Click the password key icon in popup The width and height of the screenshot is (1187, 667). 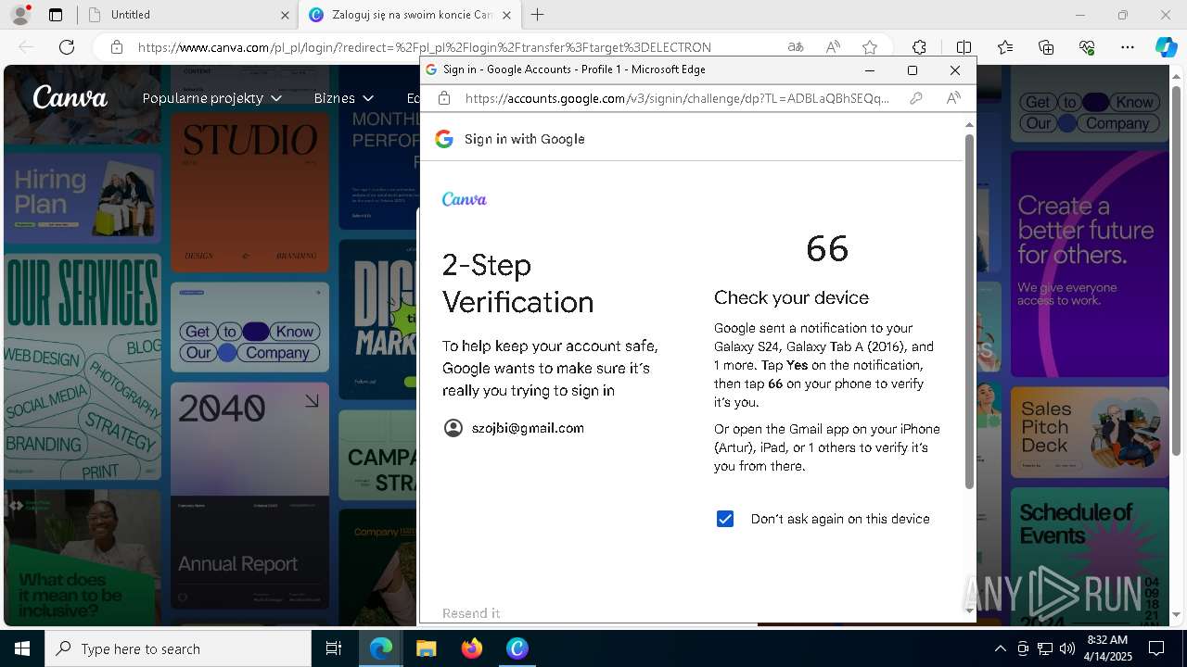(916, 98)
